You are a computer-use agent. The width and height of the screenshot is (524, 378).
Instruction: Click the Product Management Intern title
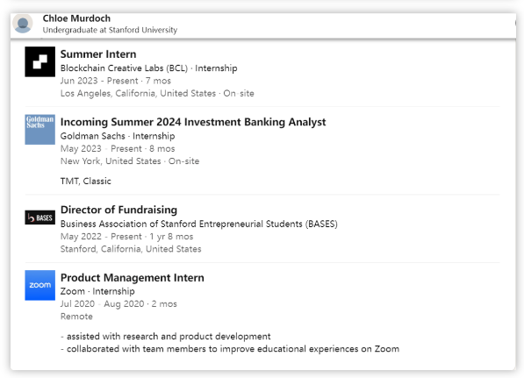click(x=132, y=277)
